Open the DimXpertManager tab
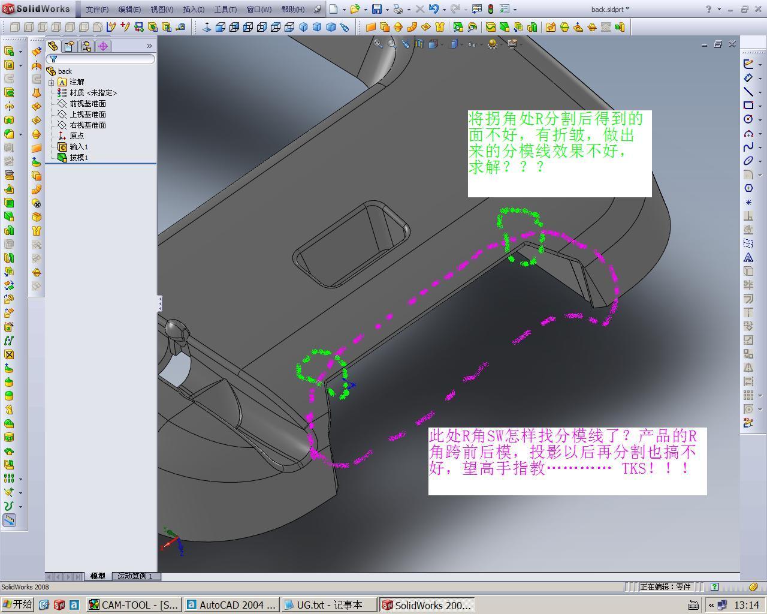This screenshot has height=614, width=767. pos(103,46)
